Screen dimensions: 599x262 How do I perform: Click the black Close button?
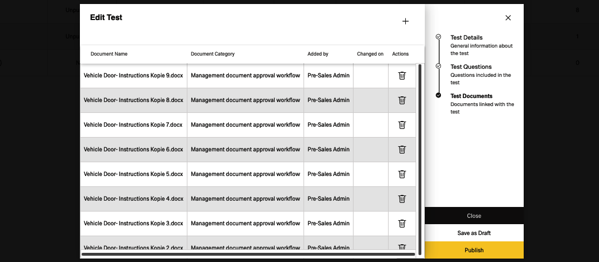click(x=474, y=216)
